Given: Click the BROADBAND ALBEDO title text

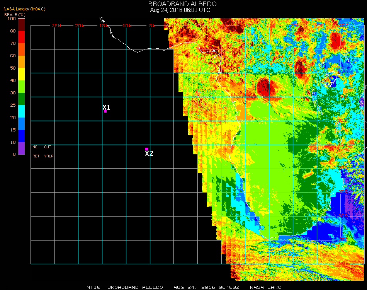Looking at the screenshot, I should coord(180,4).
